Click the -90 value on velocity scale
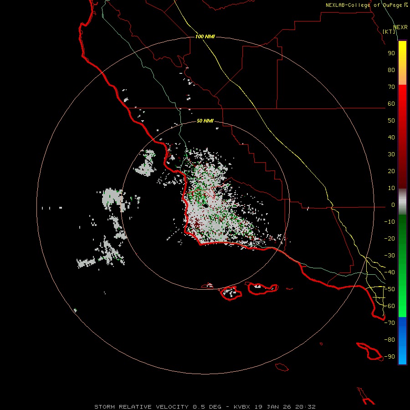 389,357
